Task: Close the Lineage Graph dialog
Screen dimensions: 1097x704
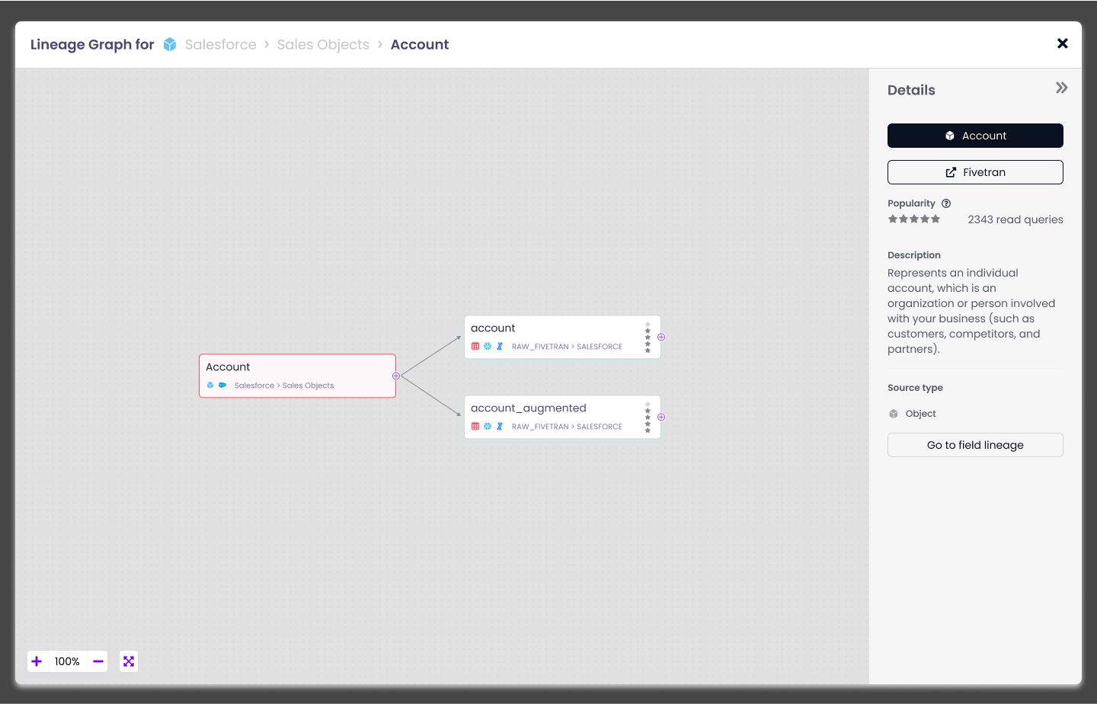Action: 1063,43
